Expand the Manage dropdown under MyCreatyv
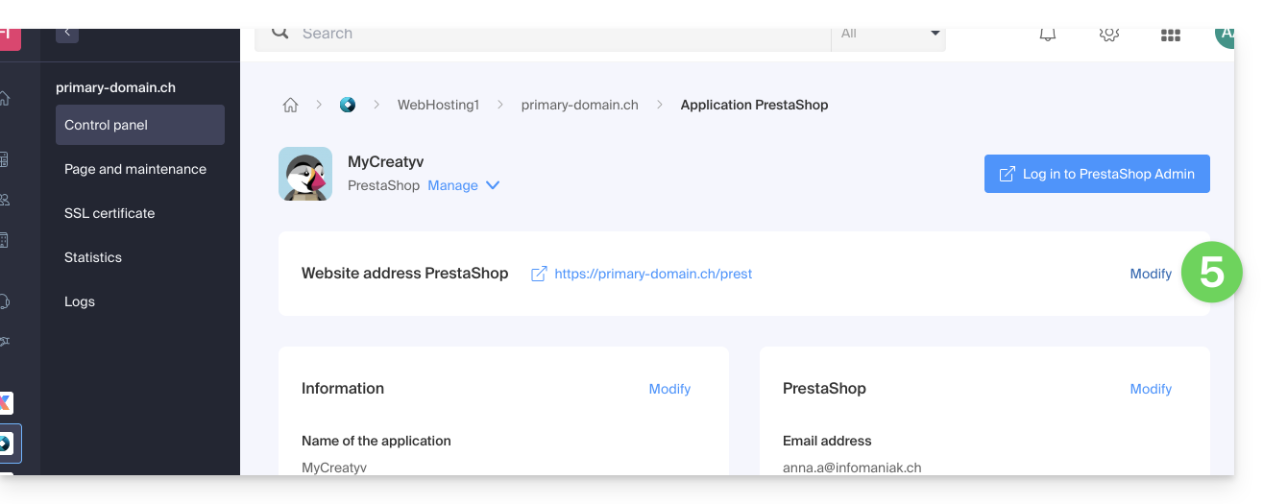The height and width of the screenshot is (504, 1263). click(x=464, y=185)
